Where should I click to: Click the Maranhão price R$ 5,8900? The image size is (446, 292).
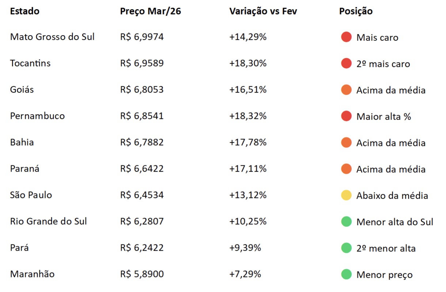tap(142, 274)
